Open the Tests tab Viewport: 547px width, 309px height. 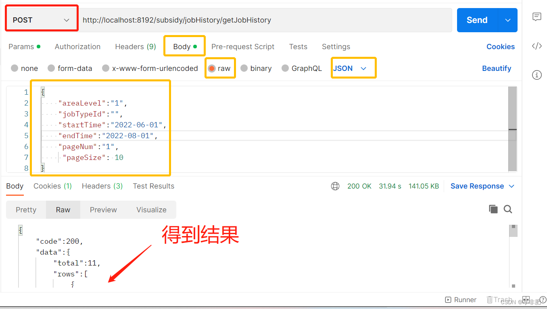[x=298, y=47]
